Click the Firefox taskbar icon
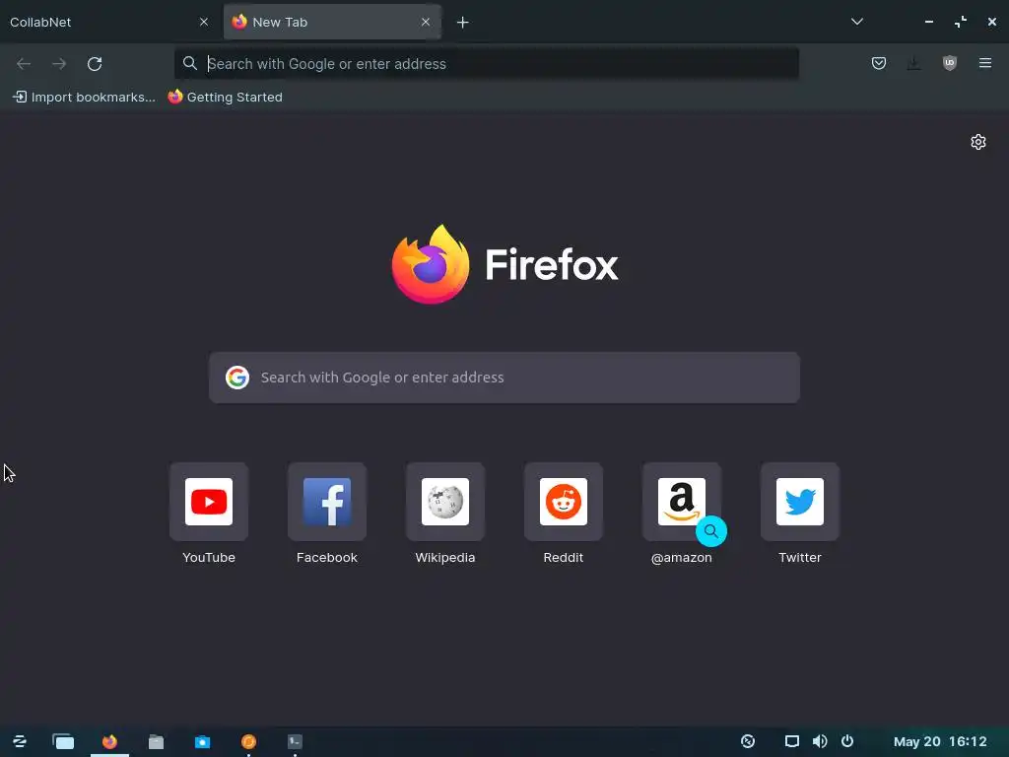 click(110, 741)
